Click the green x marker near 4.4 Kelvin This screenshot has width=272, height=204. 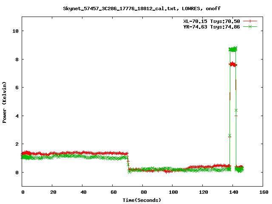(236, 110)
